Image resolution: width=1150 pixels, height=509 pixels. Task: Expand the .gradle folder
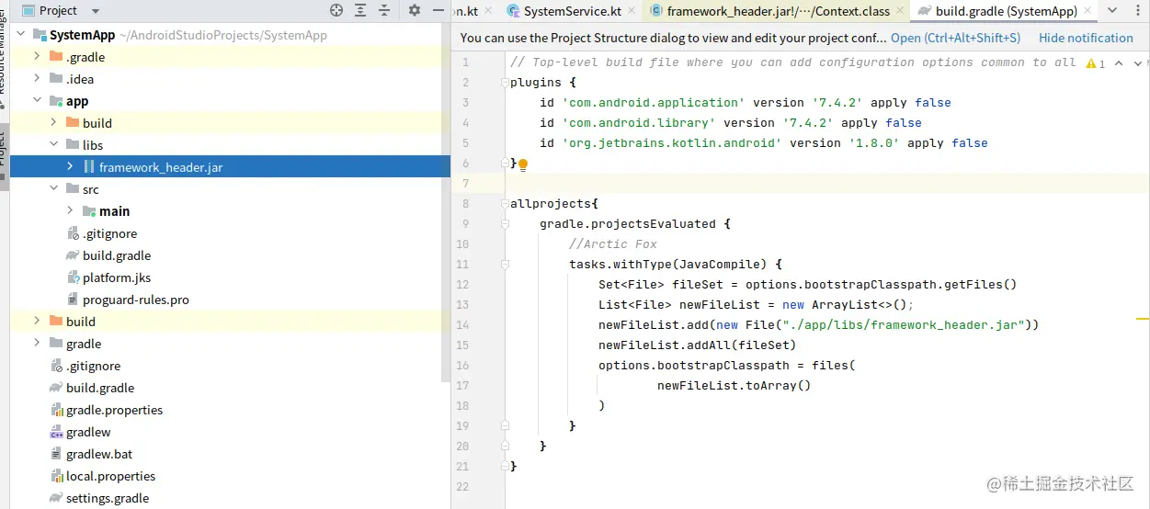click(37, 57)
